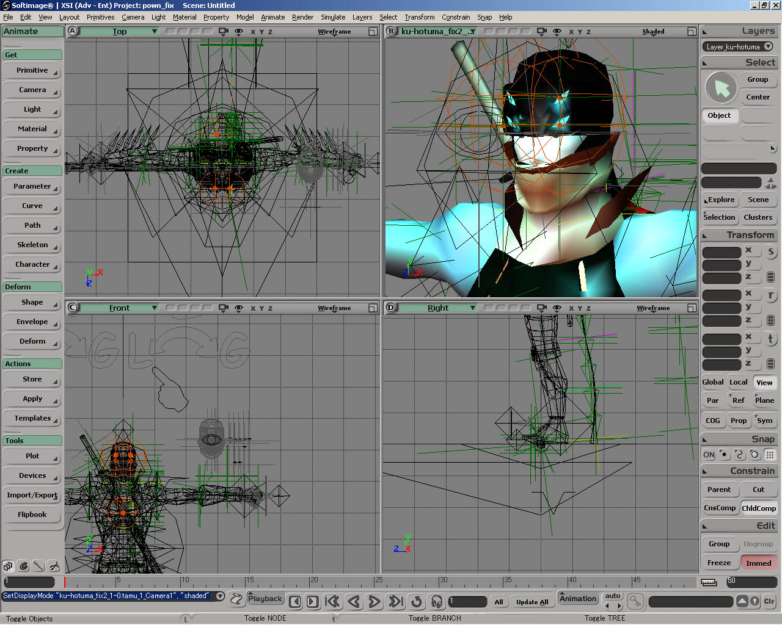Screen dimensions: 782x625
Task: Click frame 25 on the timeline
Action: (375, 582)
